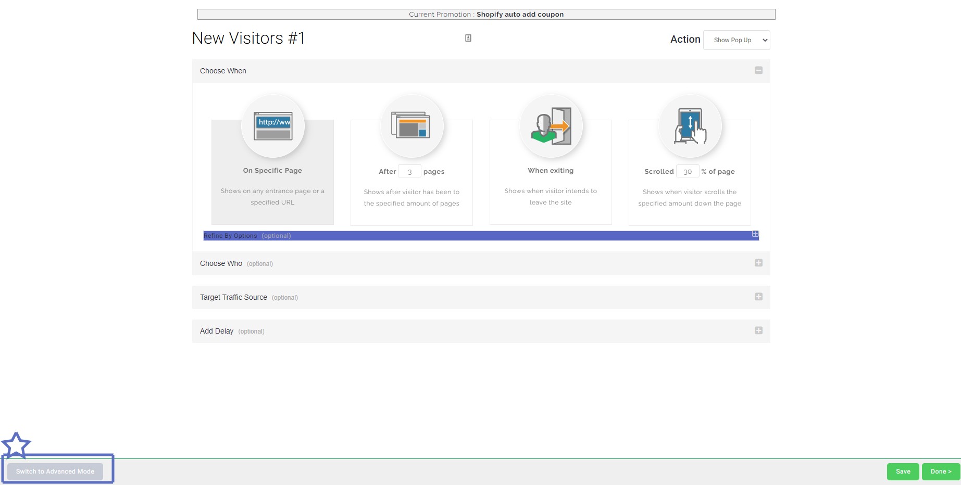Image resolution: width=961 pixels, height=485 pixels.
Task: Expand the Add Delay section
Action: (x=758, y=330)
